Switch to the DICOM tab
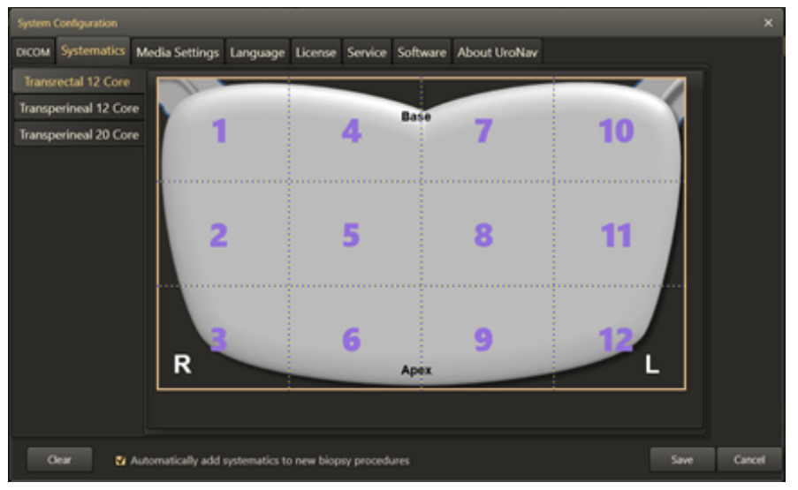 tap(33, 52)
